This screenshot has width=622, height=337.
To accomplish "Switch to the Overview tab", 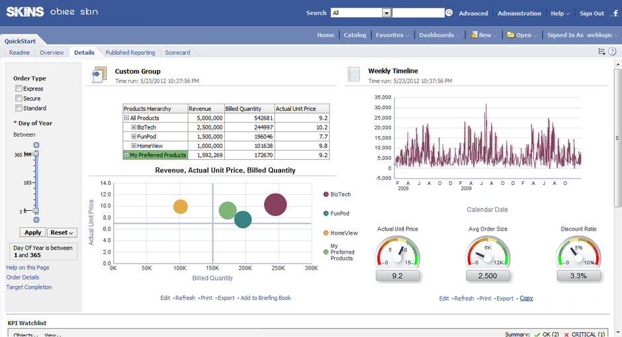I will coord(52,52).
